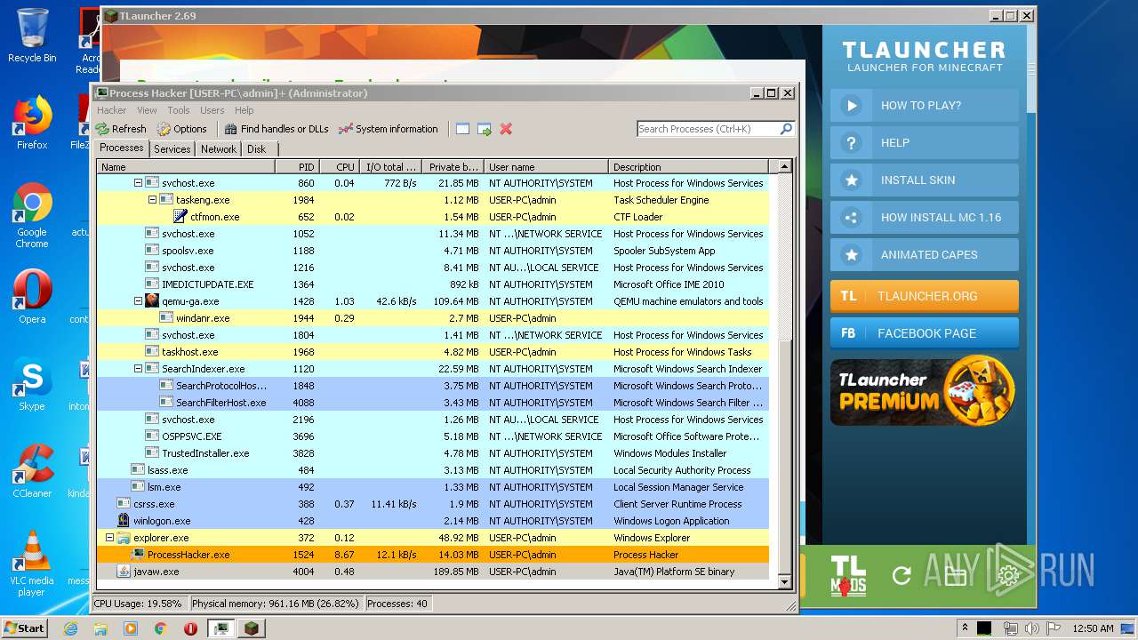Viewport: 1138px width, 640px height.
Task: Click the TLauncher Premium banner
Action: 925,391
